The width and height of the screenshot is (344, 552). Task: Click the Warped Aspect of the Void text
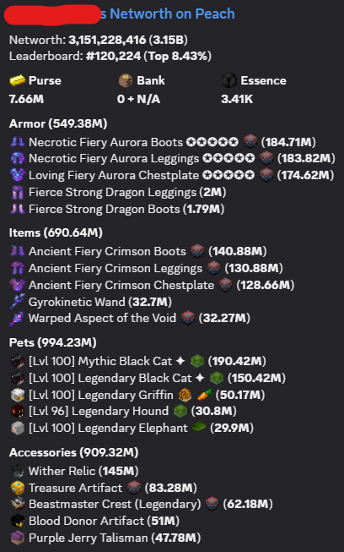[x=102, y=318]
